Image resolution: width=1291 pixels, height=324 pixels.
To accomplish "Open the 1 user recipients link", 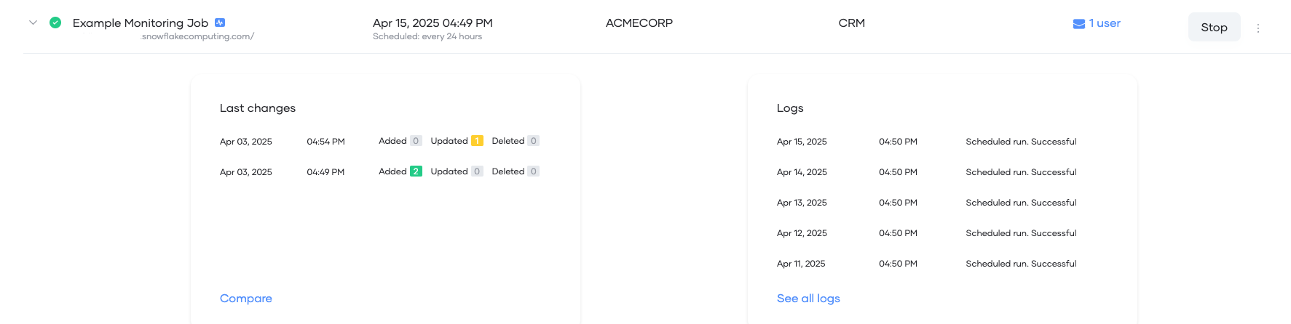I will tap(1105, 23).
